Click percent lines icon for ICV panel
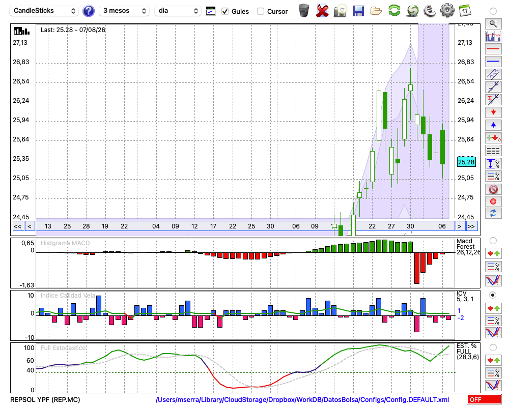 (493, 321)
